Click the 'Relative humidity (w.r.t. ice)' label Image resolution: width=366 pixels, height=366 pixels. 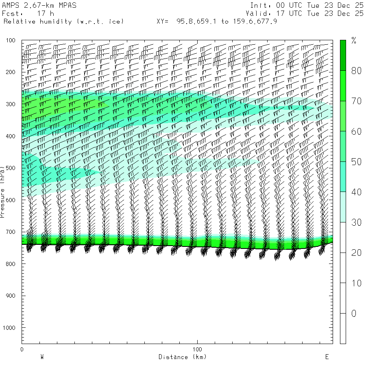click(64, 21)
